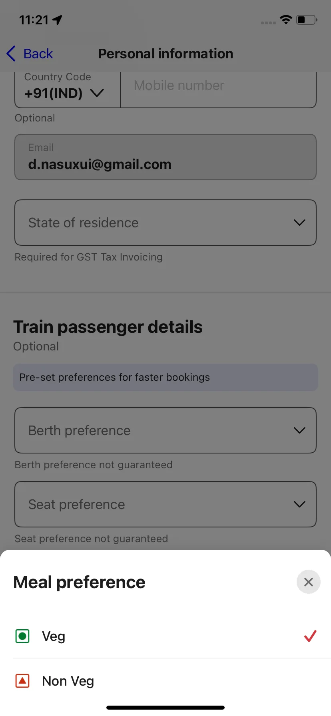Screen dimensions: 331x716
Task: Tap the Wi-Fi status icon
Action: (x=286, y=20)
